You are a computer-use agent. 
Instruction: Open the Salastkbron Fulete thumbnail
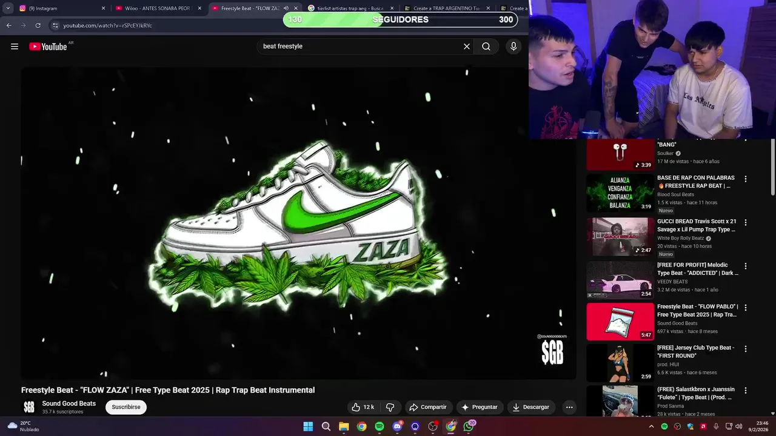620,401
